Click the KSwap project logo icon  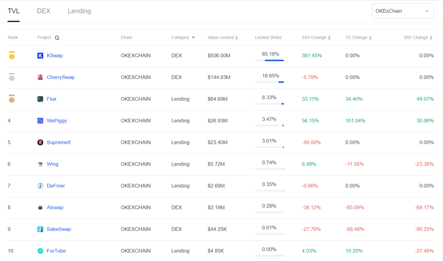(x=40, y=56)
